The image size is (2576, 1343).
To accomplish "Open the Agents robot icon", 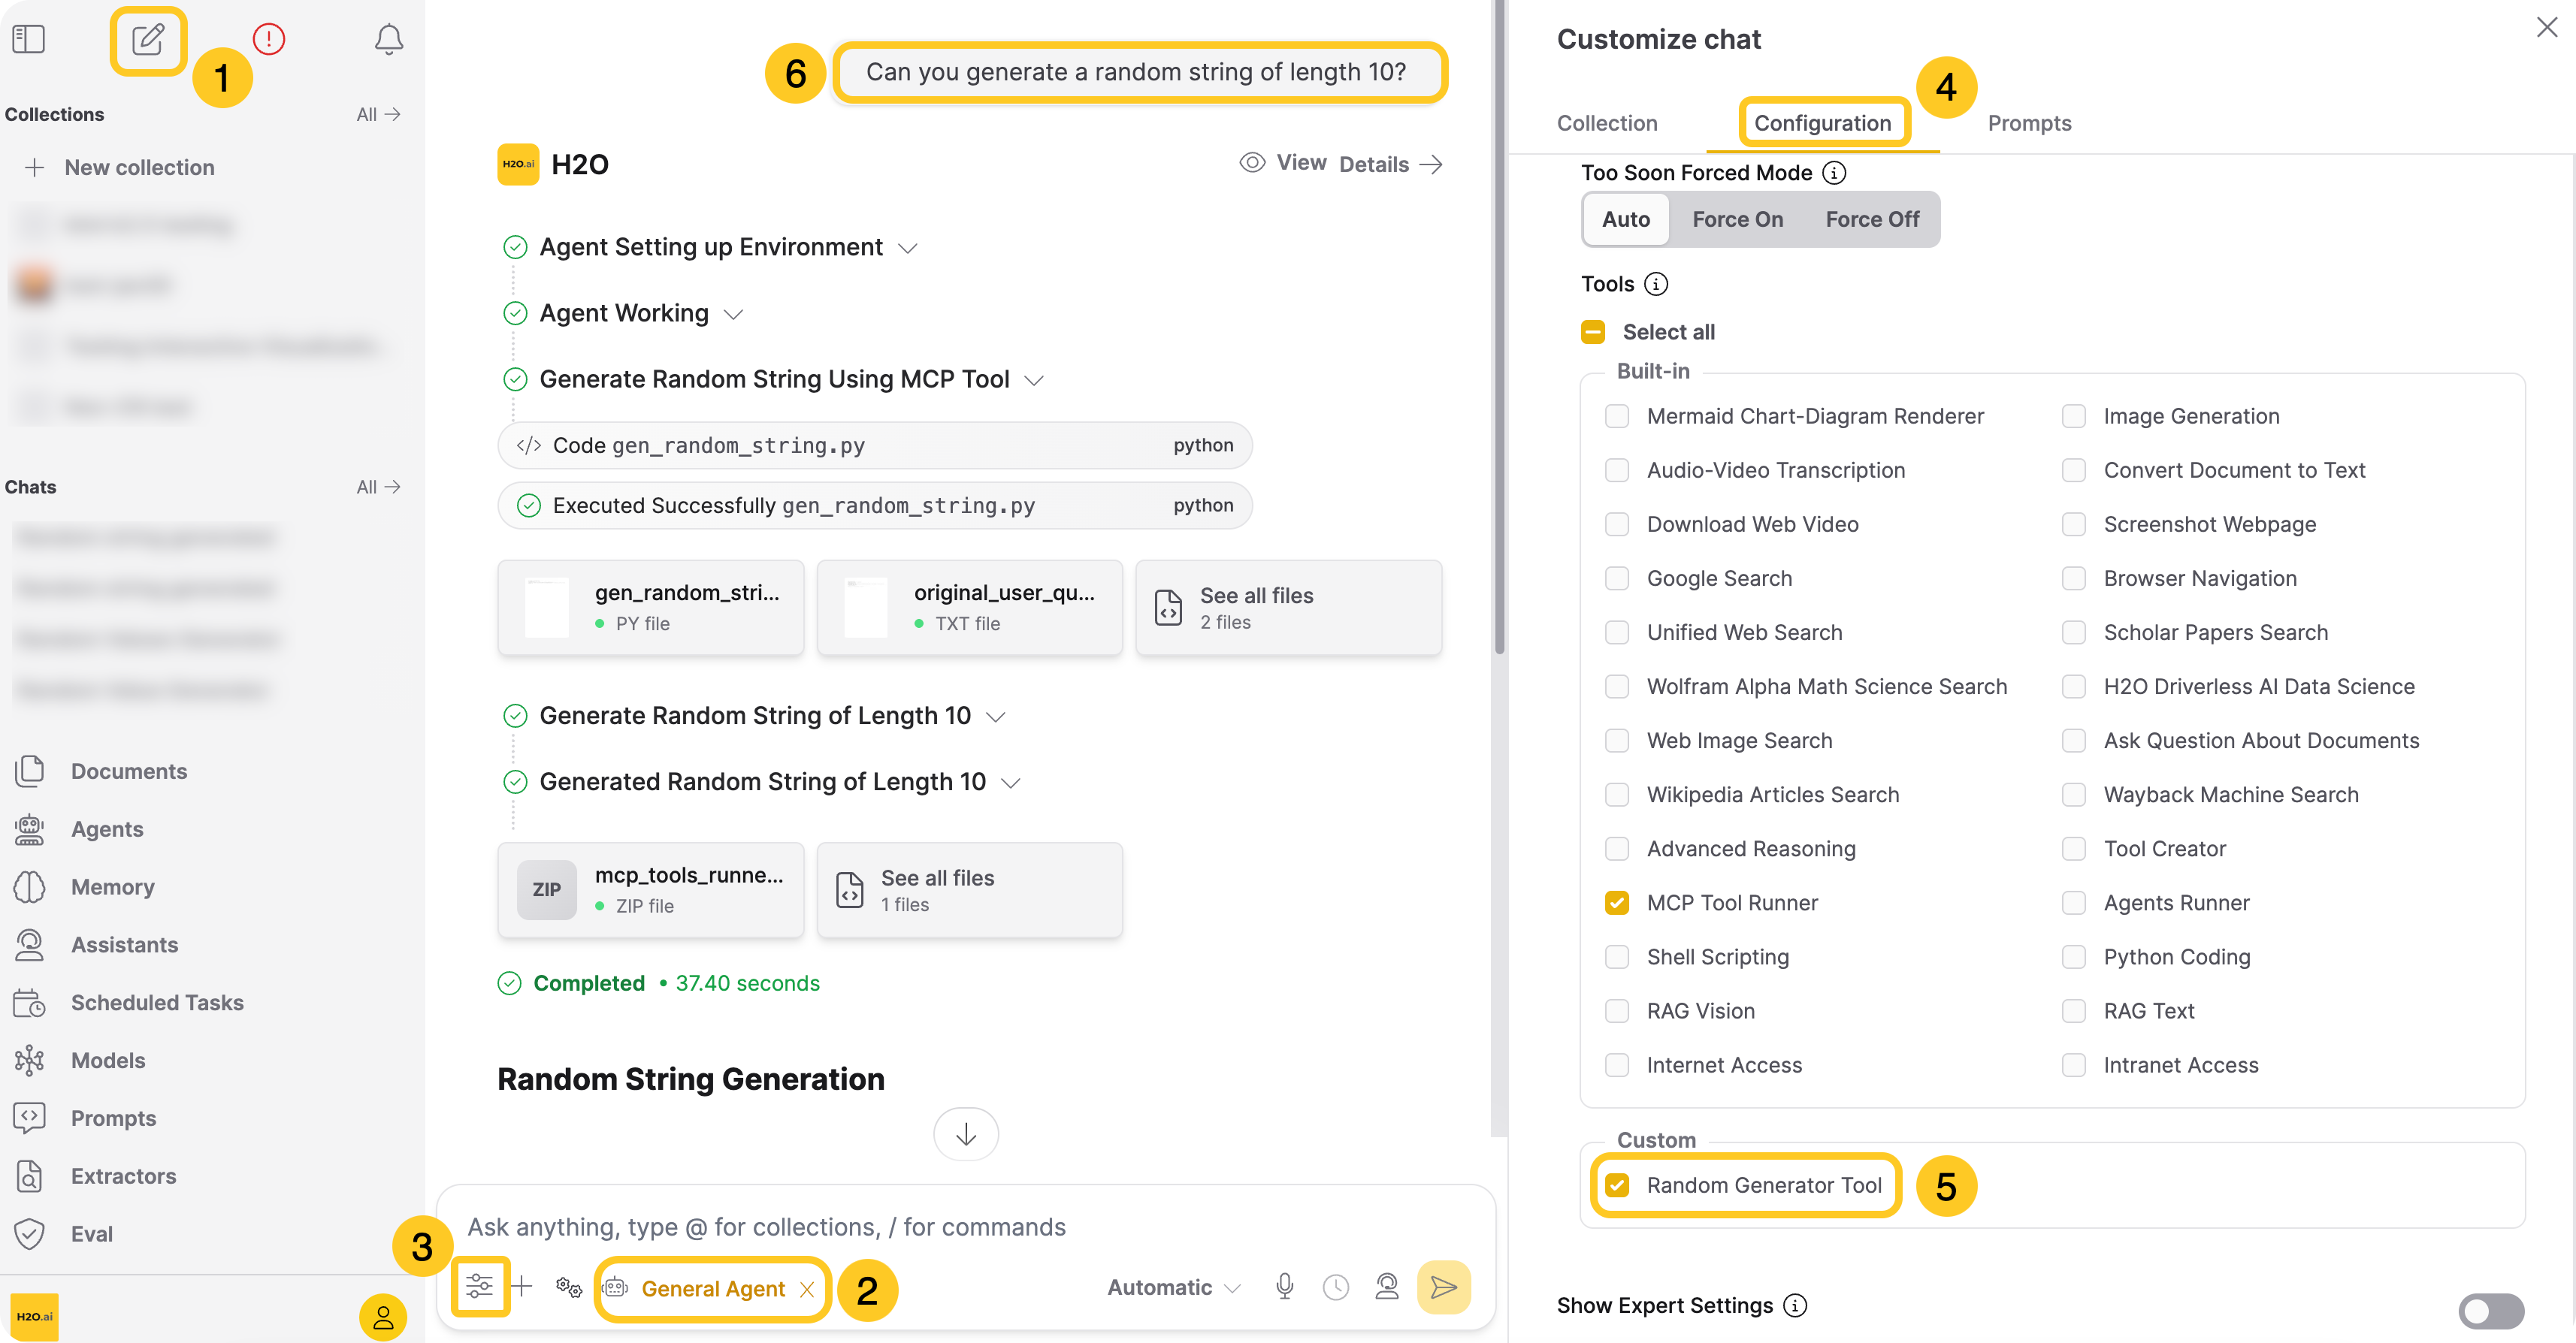I will point(30,828).
